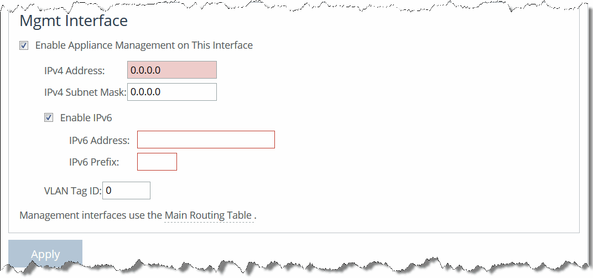The width and height of the screenshot is (593, 278).
Task: Click the IPv6 Address label
Action: pyautogui.click(x=100, y=141)
